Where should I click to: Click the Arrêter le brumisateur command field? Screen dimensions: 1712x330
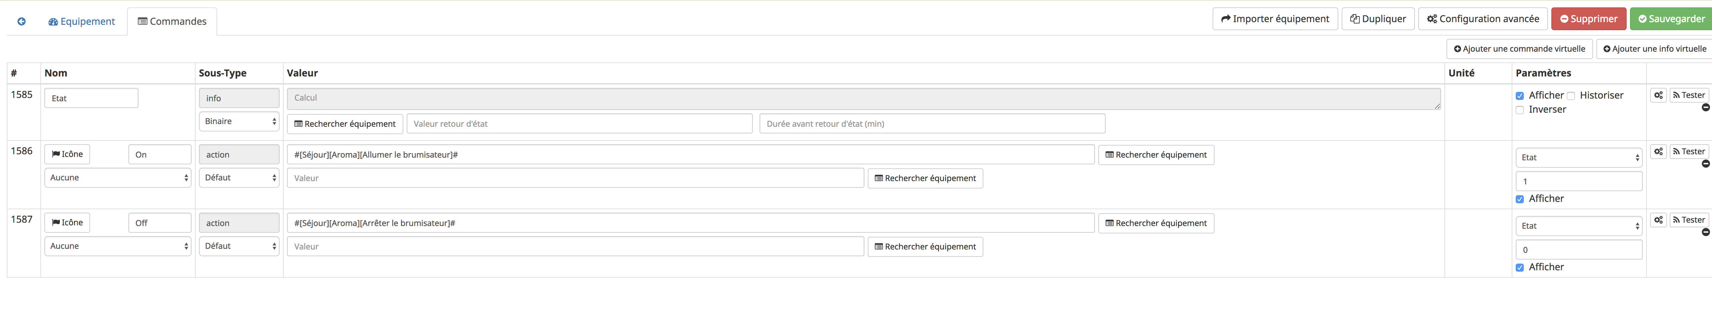[x=691, y=223]
